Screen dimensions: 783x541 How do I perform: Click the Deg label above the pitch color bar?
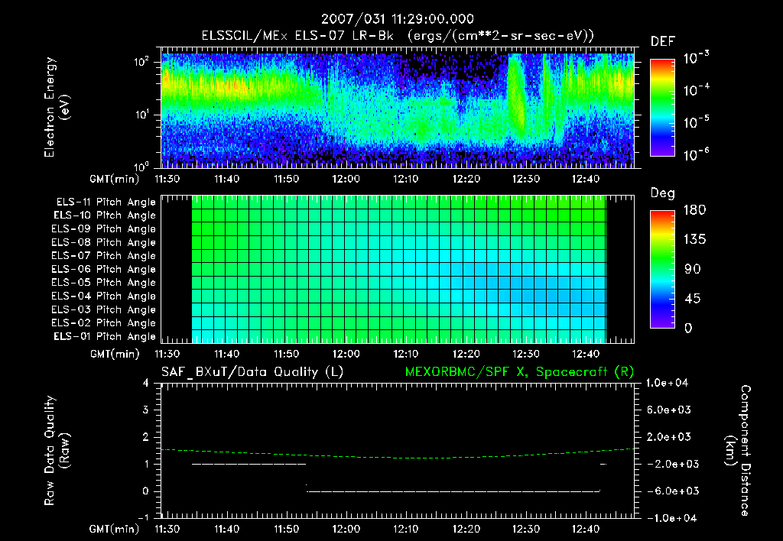coord(663,193)
